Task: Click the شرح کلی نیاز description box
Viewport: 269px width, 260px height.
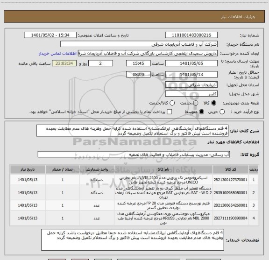Action: pyautogui.click(x=133, y=131)
